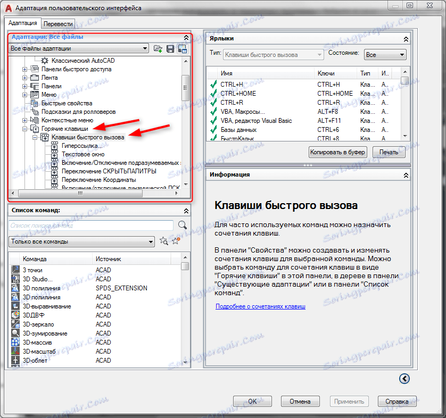Click the 3D-зеркало command icon
The image size is (446, 418).
click(x=15, y=324)
